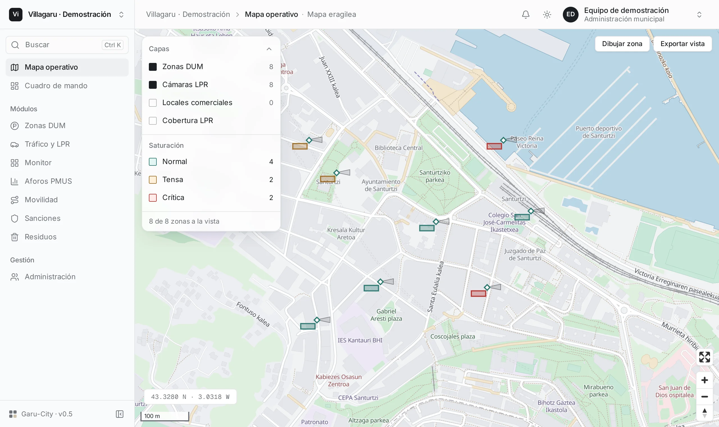Toggle Zonas DUM layer checkbox
This screenshot has width=719, height=427.
click(x=153, y=67)
